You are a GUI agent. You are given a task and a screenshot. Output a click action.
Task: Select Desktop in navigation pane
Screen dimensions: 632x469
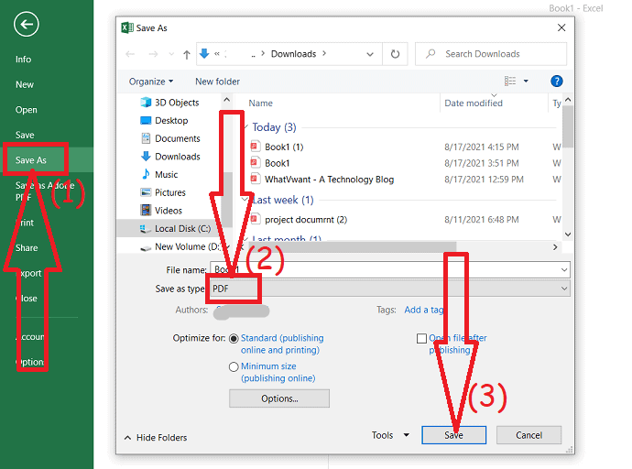click(x=171, y=121)
